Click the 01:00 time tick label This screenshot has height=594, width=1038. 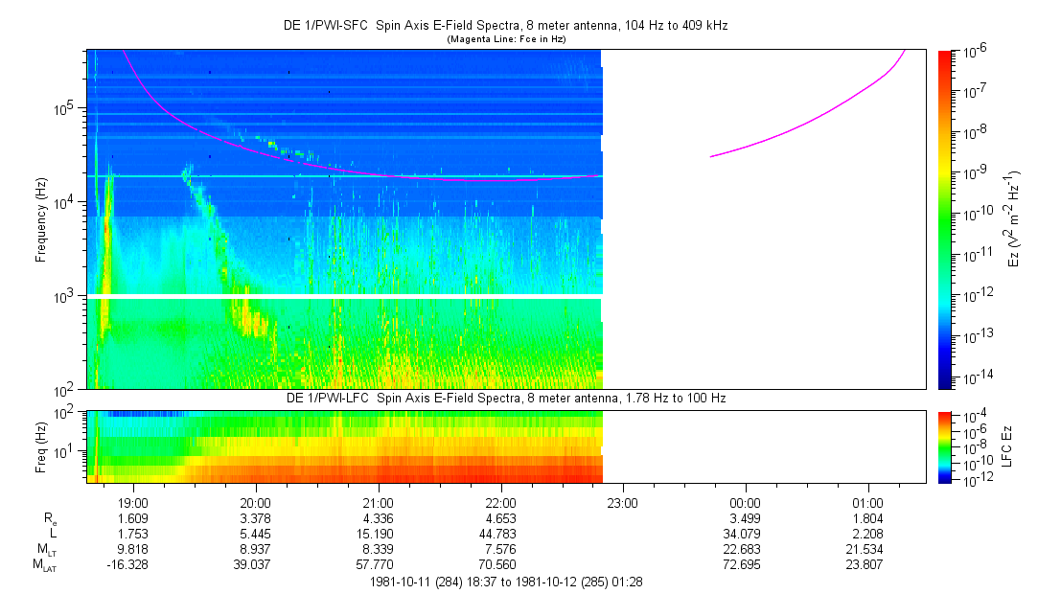tap(867, 503)
